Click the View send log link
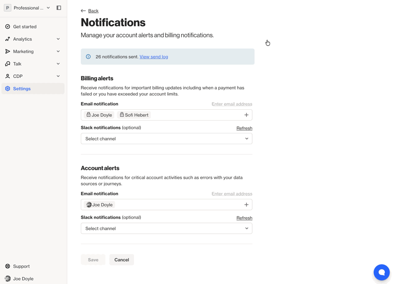 pos(154,57)
